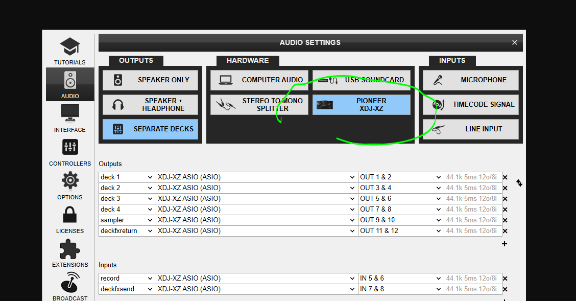Open the OUT 1 & 2 channel dropdown
Viewport: 576px width, 301px height.
click(400, 177)
